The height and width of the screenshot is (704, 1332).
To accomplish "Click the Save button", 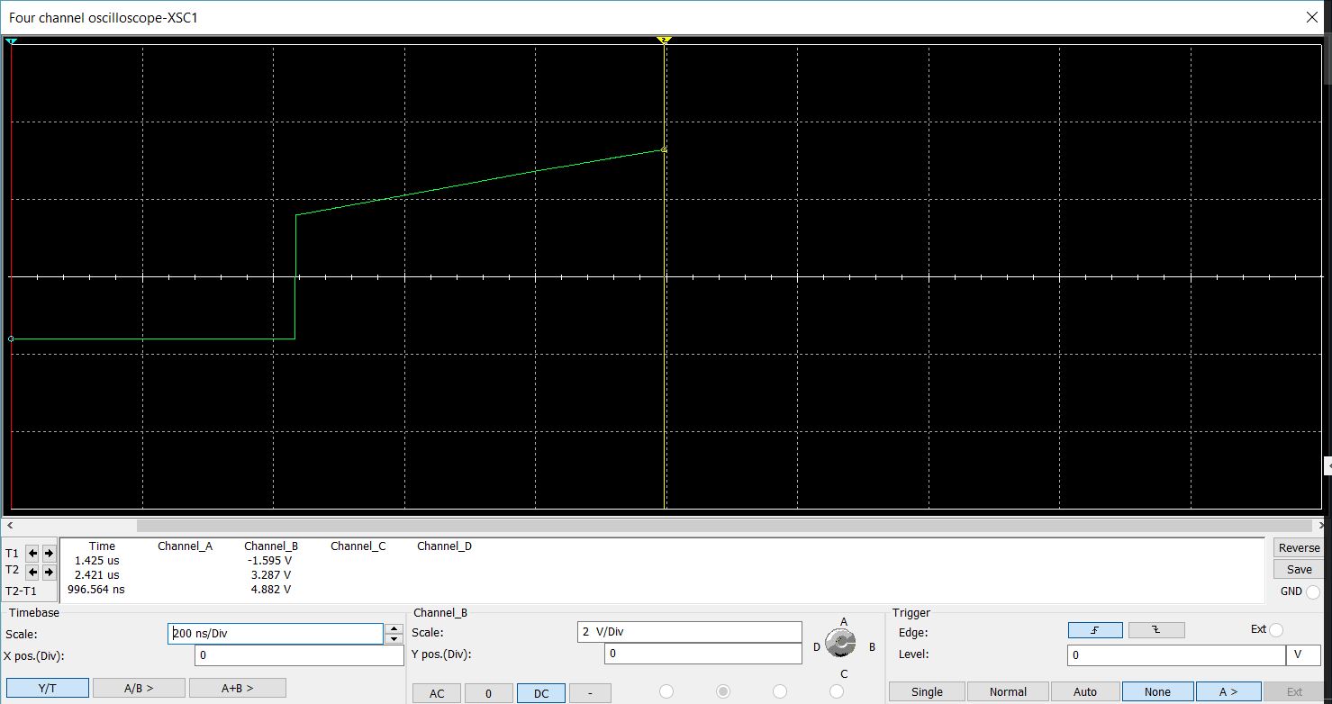I will (x=1299, y=569).
